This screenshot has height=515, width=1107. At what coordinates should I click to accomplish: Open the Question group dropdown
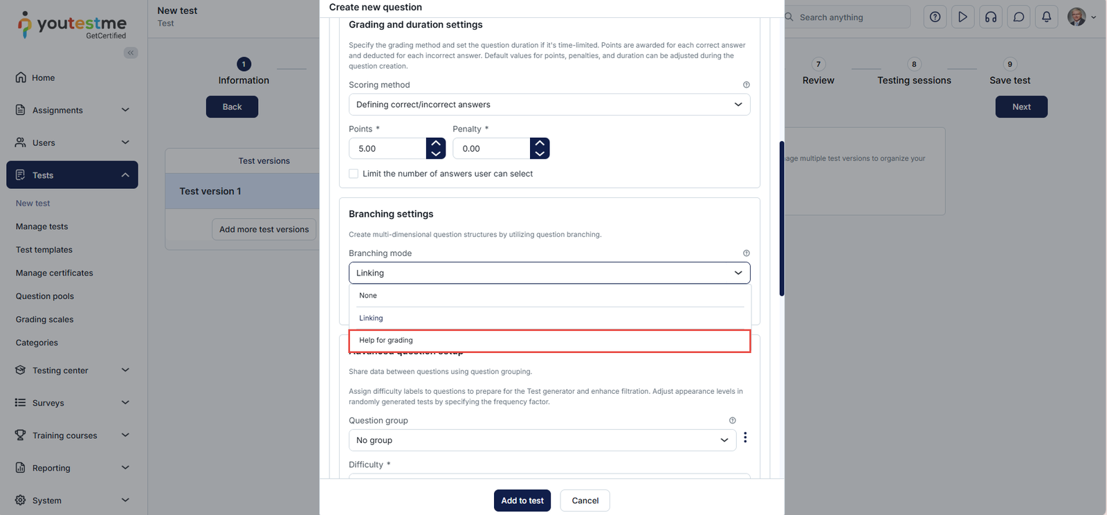tap(542, 440)
